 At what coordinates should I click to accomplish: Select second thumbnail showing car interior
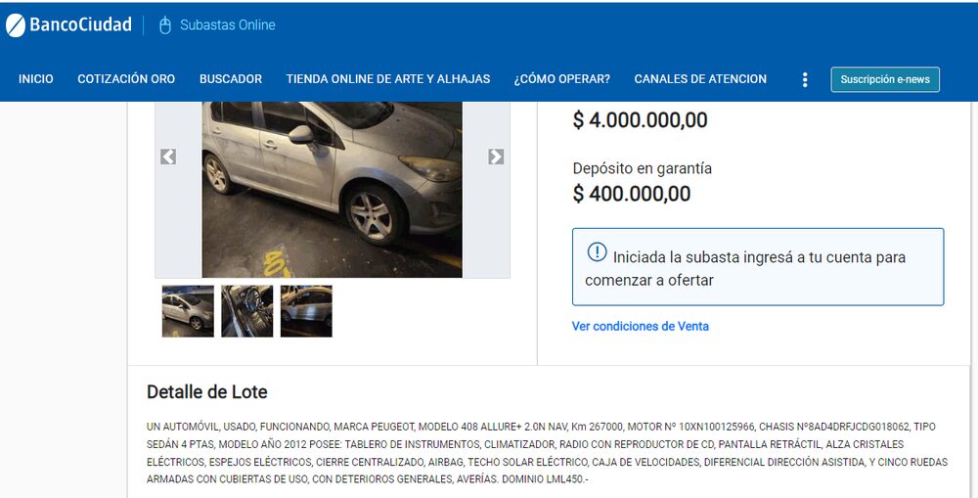tap(247, 311)
